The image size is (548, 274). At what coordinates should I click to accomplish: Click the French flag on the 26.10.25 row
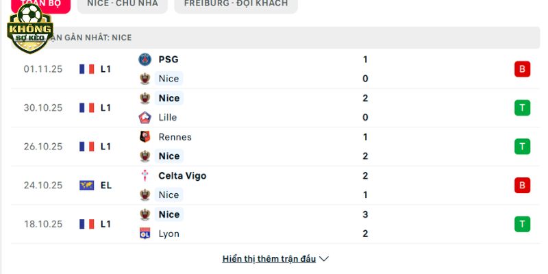(86, 147)
